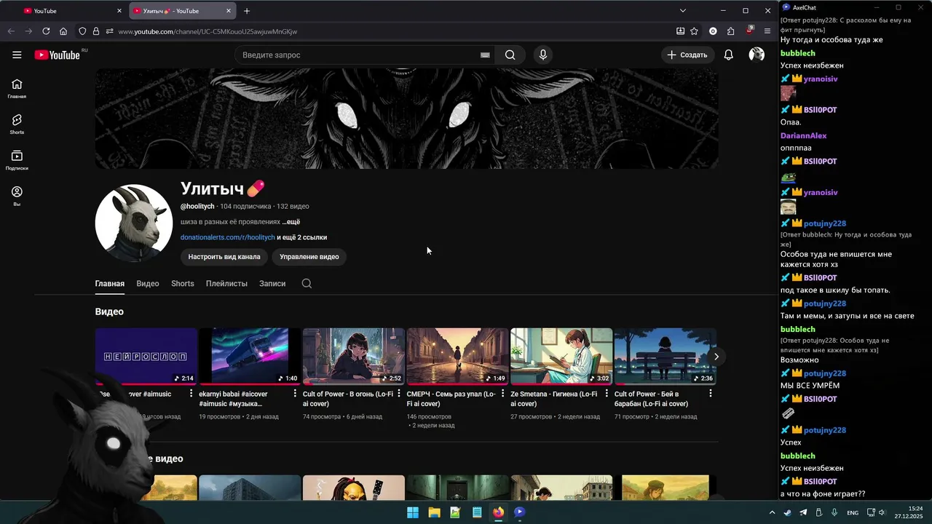Open File Explorer from the taskbar

point(434,512)
